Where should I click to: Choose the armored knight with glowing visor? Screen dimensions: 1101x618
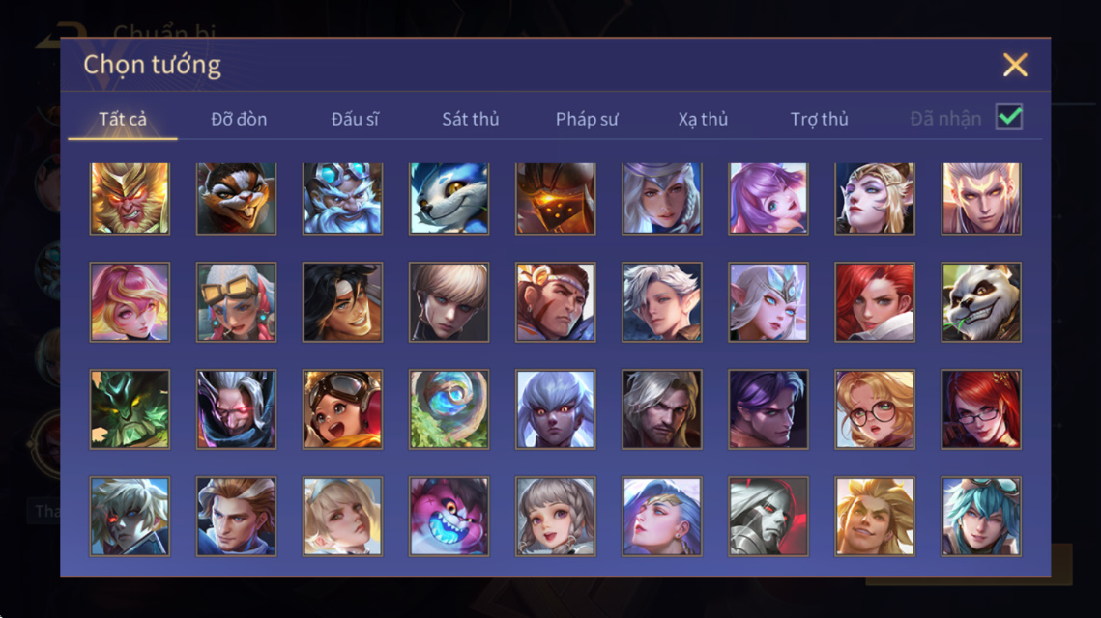point(556,198)
